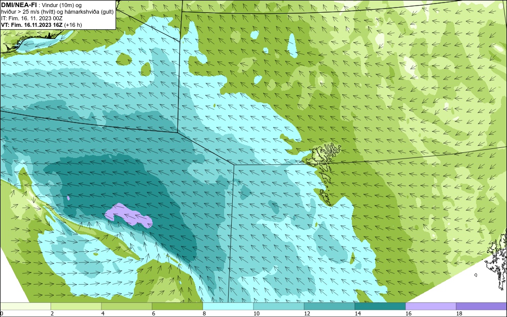Click the legend label '8'
Screen dimensions: 507x317
coord(204,313)
